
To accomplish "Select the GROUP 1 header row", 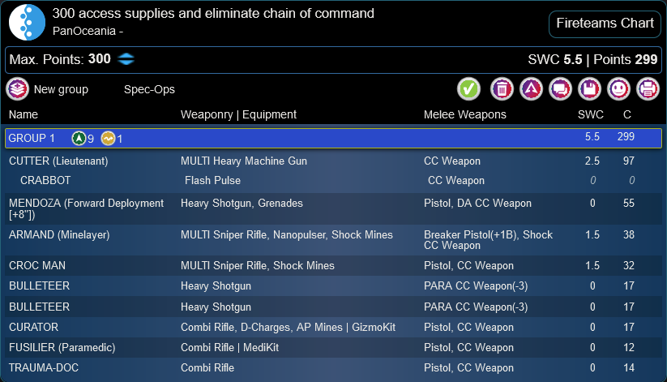I will 333,138.
